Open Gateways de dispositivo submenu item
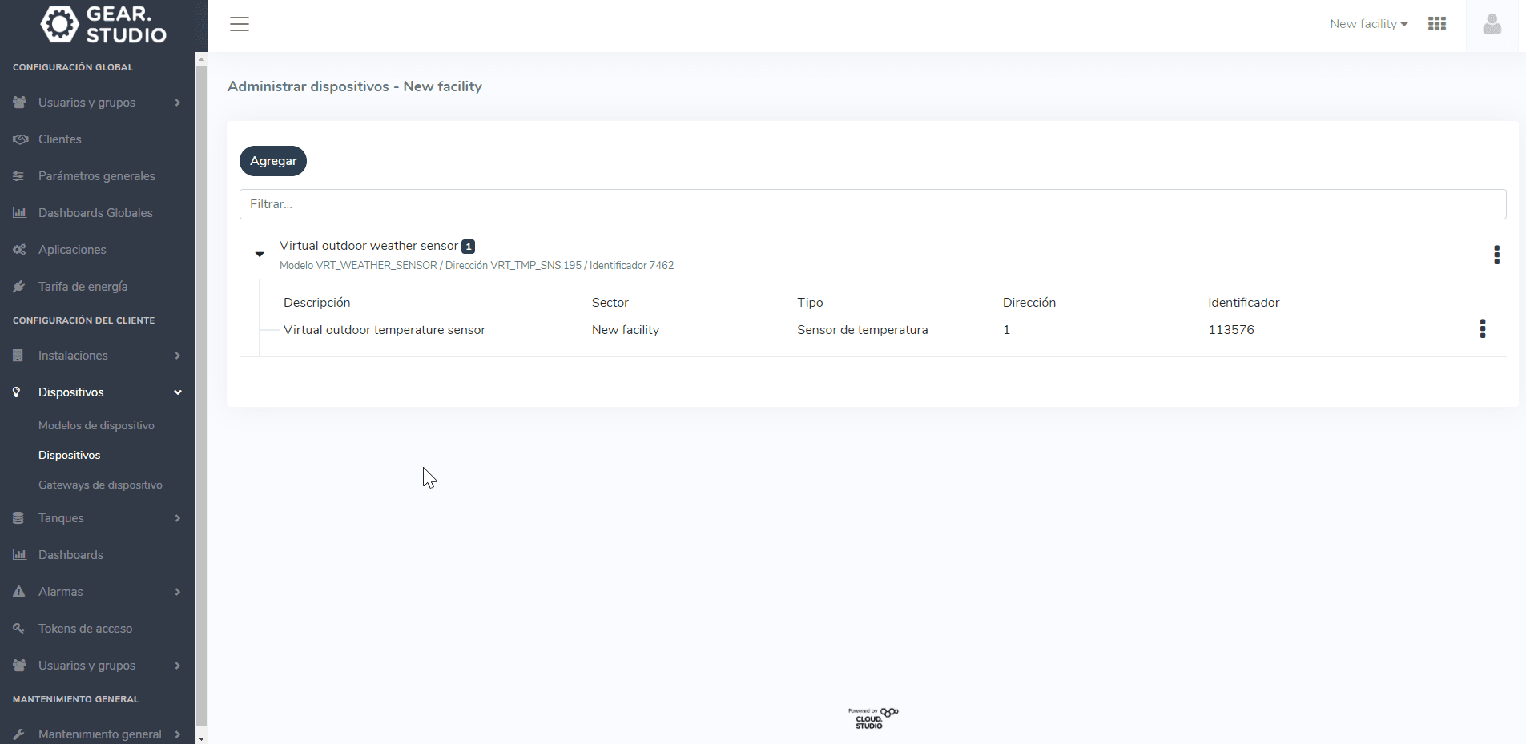Viewport: 1526px width, 744px height. (100, 485)
